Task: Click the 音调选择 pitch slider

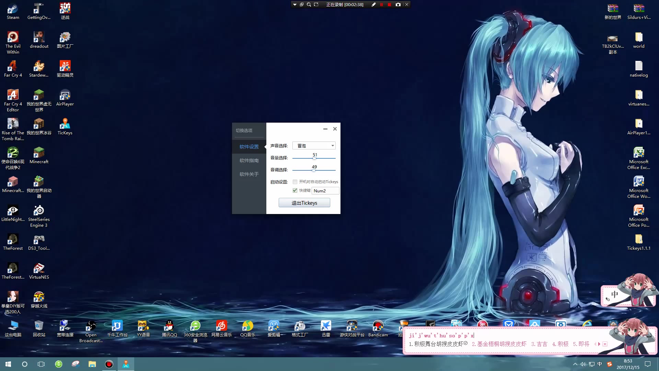Action: tap(314, 170)
